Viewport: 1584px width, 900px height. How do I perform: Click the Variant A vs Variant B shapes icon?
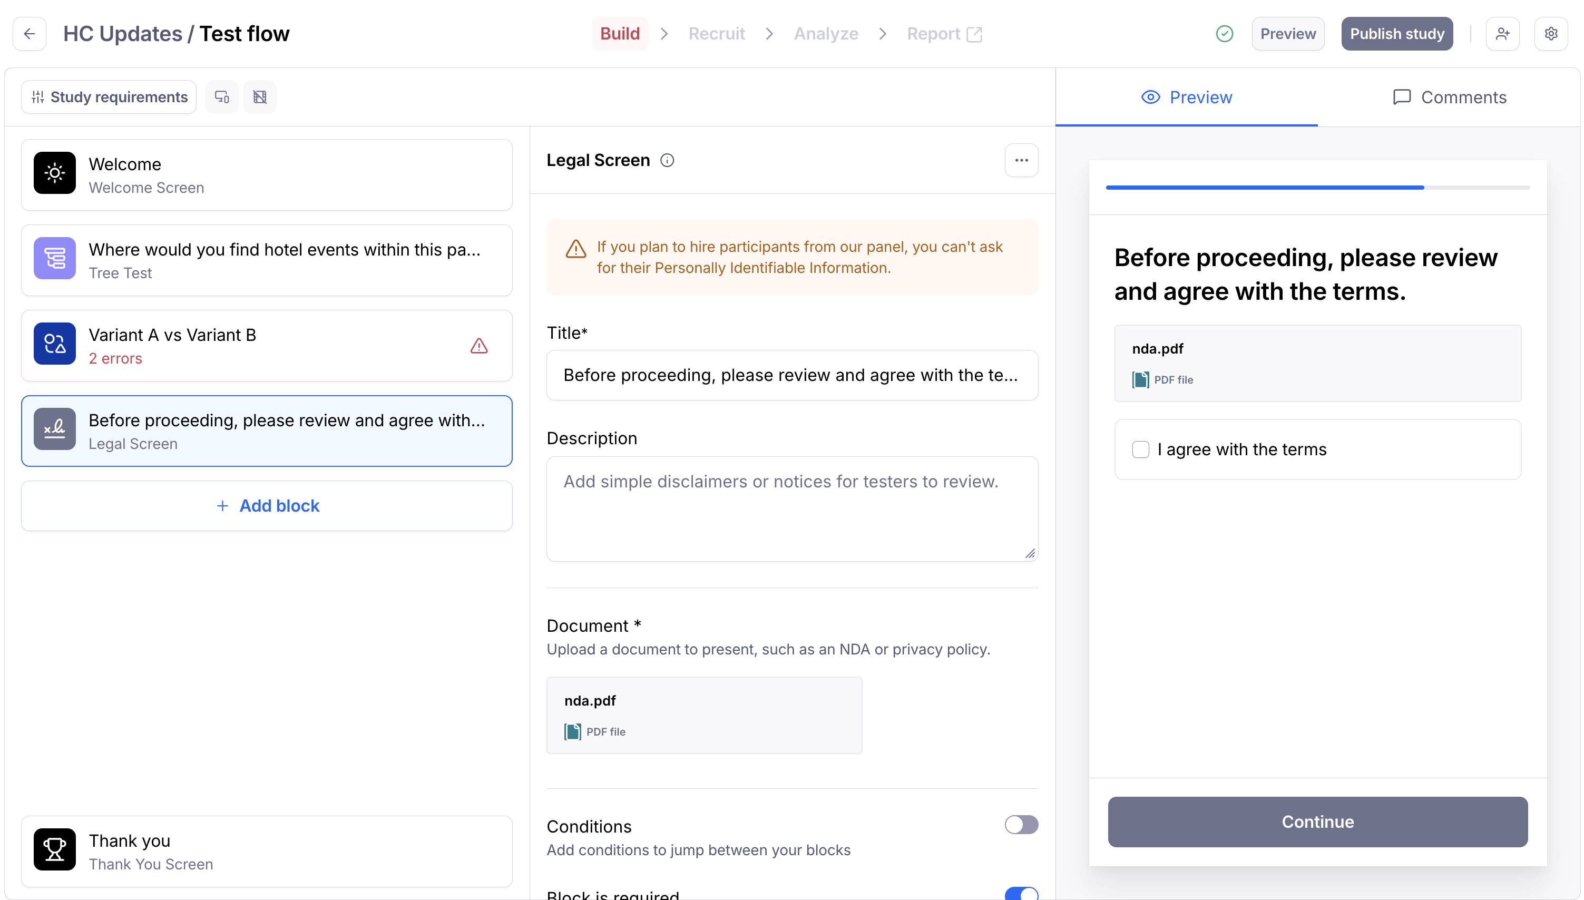[x=54, y=344]
